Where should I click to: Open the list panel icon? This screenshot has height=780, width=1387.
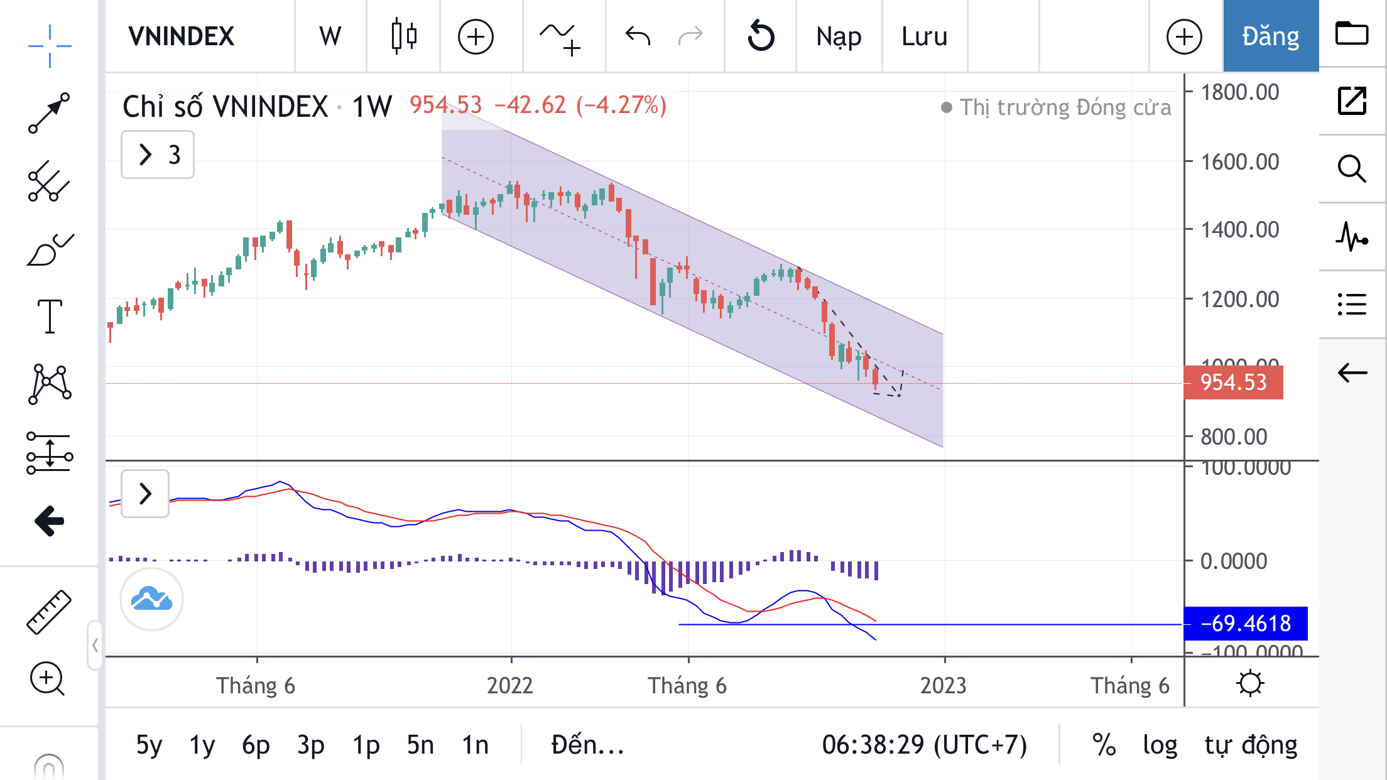(x=1352, y=305)
